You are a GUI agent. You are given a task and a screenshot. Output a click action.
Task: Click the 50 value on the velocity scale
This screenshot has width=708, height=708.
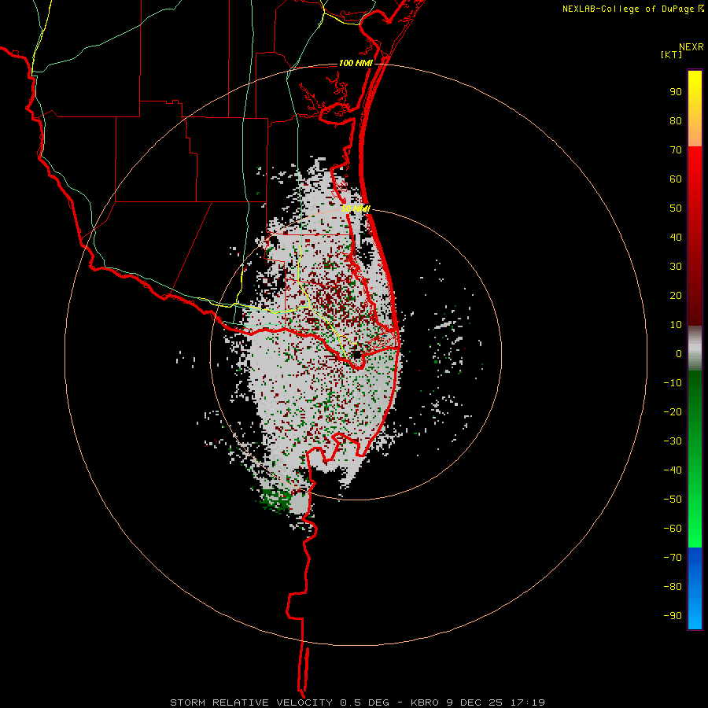tap(676, 208)
